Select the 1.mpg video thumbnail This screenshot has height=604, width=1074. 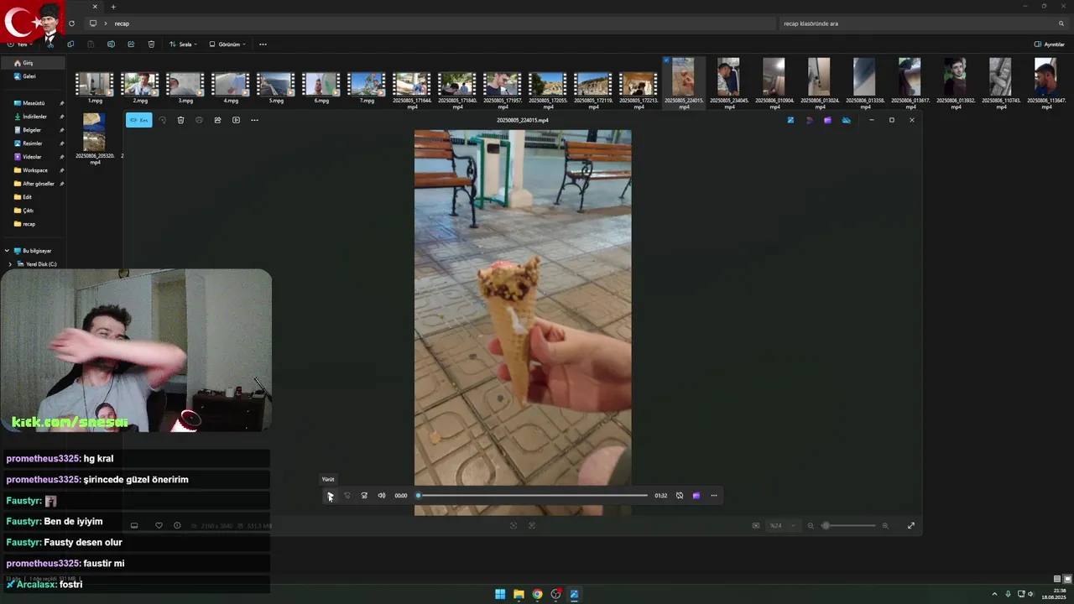point(95,84)
